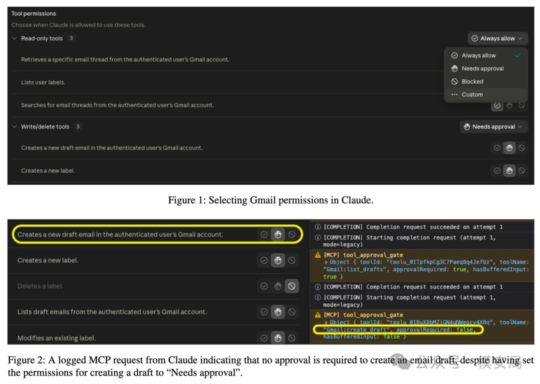Select 'Blocked' from the open permission menu
540x384 pixels.
pos(486,81)
